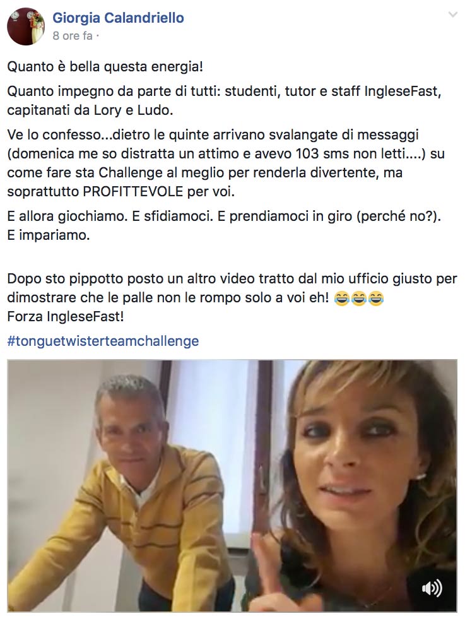Click the "E impariamo." line

tap(49, 235)
